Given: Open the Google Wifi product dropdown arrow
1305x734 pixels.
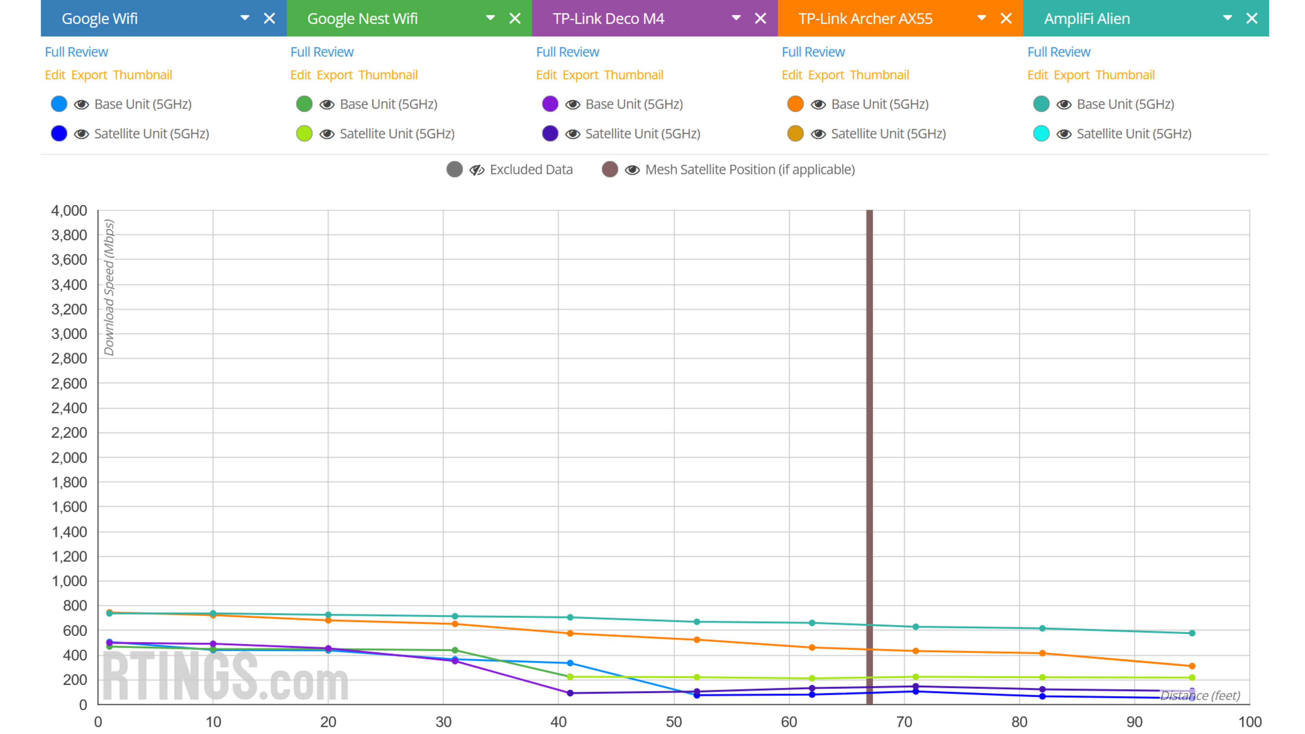Looking at the screenshot, I should (245, 18).
